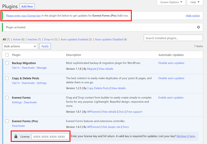The image size is (207, 144).
Task: Toggle the select-all plugins checkbox
Action: 7,55
